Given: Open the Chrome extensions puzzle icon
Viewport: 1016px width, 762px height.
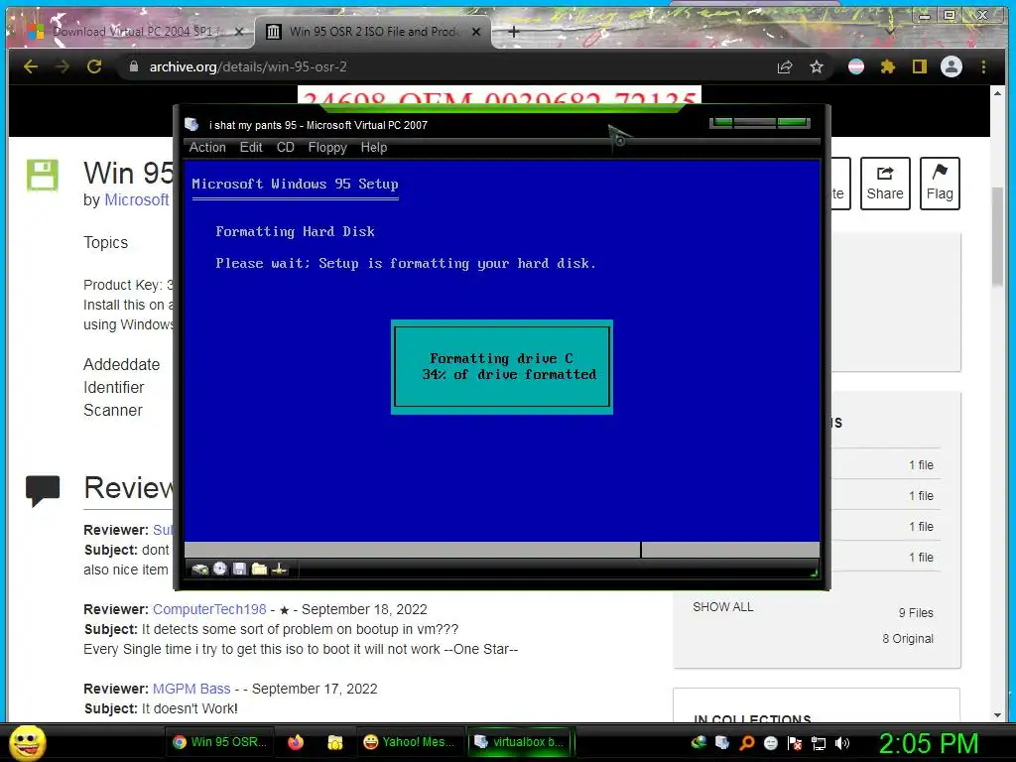Looking at the screenshot, I should pos(888,66).
